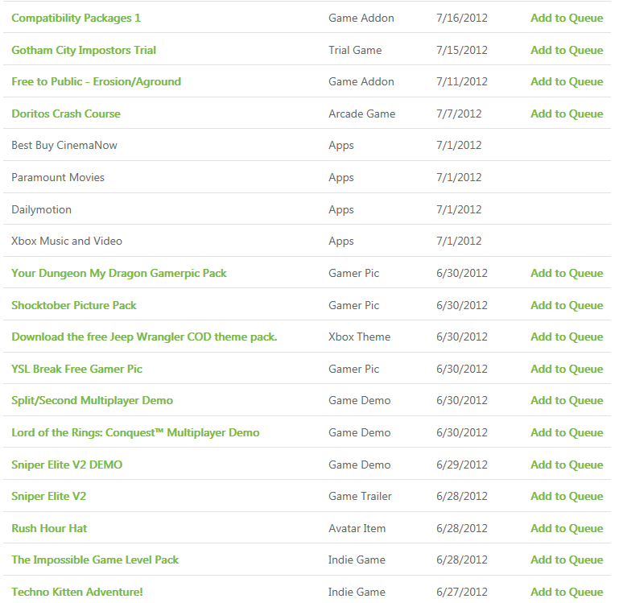Add Gotham City Impostors Trial to queue
Image resolution: width=619 pixels, height=603 pixels.
tap(567, 50)
